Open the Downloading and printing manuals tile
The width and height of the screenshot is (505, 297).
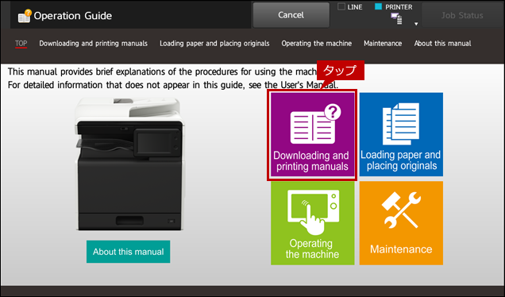[x=312, y=135]
